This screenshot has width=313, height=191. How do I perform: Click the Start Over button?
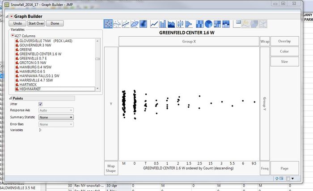[36, 23]
